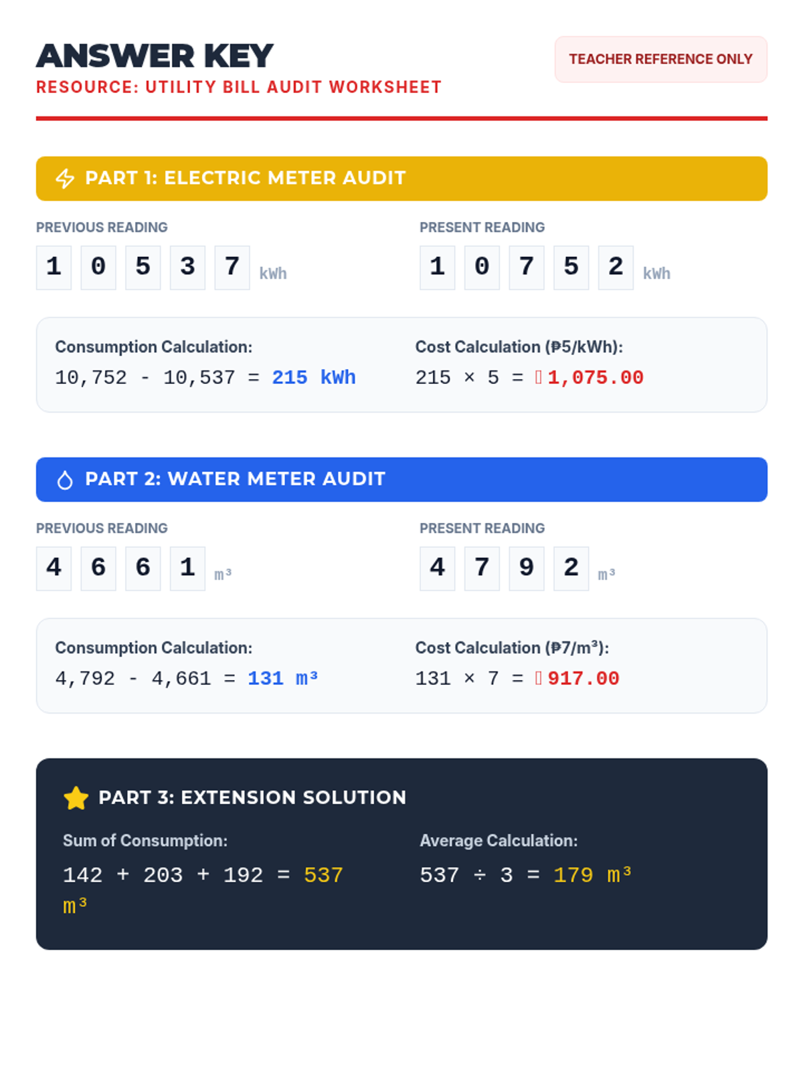Screen dimensions: 803x1070
Task: Select digit 7 box in electric previous reading
Action: [x=232, y=267]
